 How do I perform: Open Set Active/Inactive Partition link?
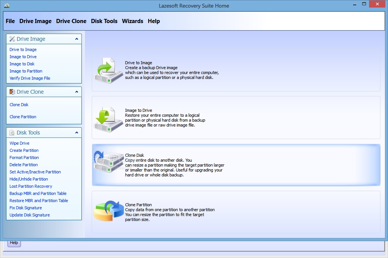tap(35, 172)
